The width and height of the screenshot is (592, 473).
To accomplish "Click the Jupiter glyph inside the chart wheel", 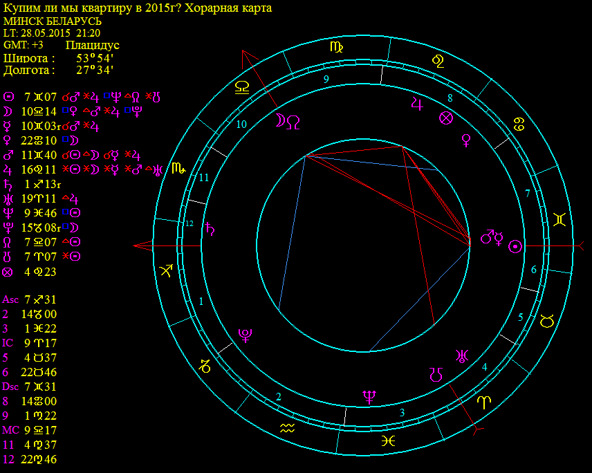I will coord(416,104).
